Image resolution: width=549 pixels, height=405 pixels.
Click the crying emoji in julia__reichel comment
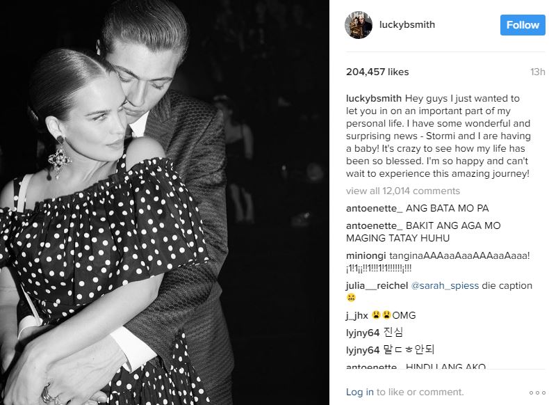point(351,298)
